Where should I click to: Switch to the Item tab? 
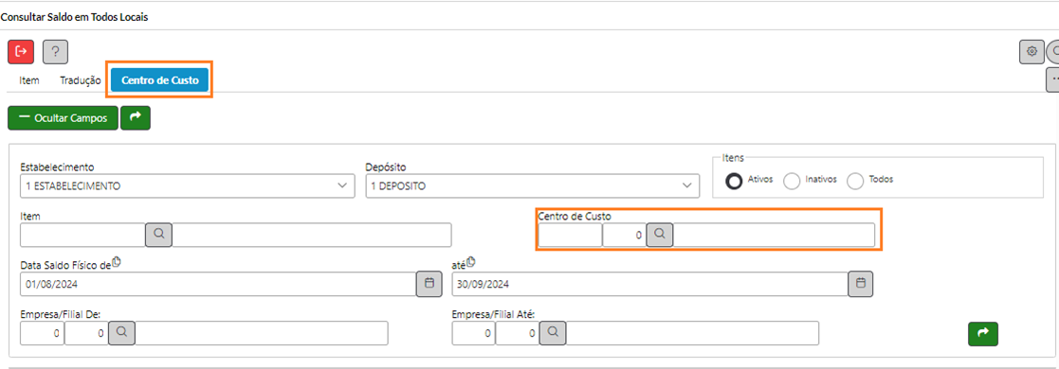(29, 80)
